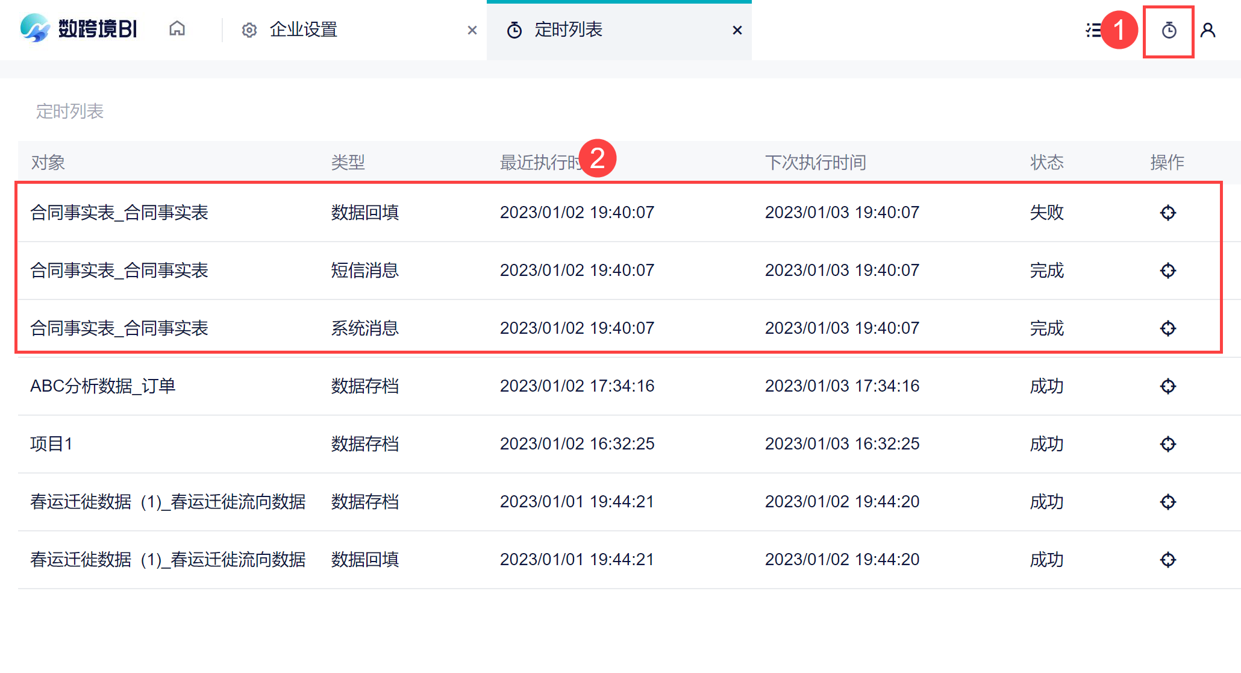Click locate icon for 系统消息 row
The image size is (1241, 673).
pyautogui.click(x=1168, y=328)
